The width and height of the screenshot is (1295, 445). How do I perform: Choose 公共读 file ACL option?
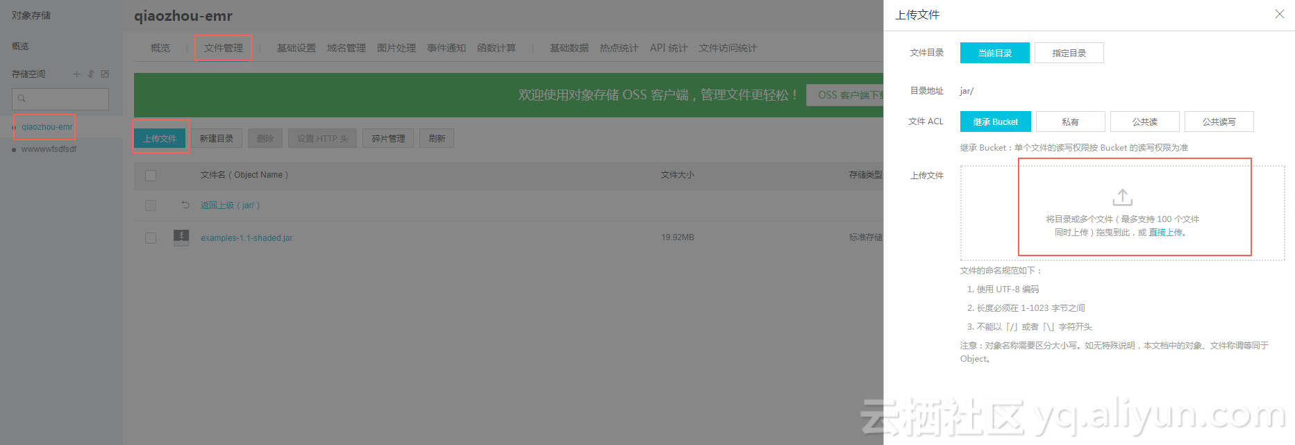click(1145, 121)
